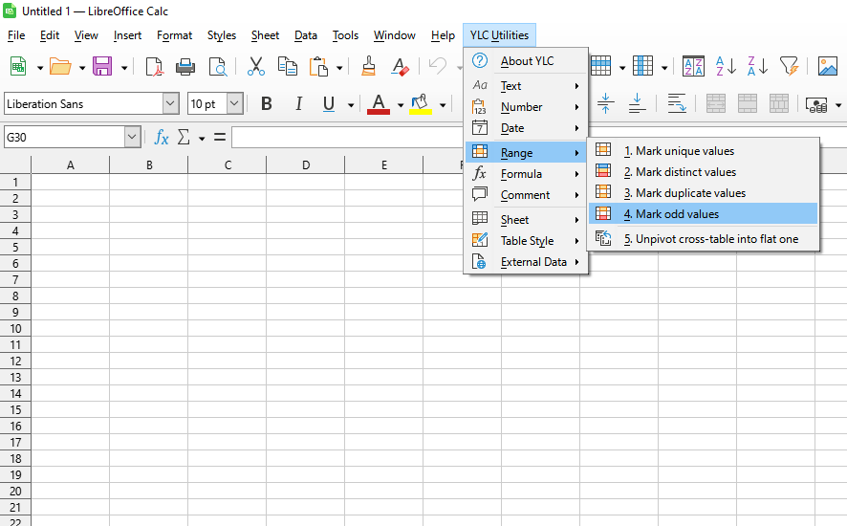
Task: Click the Save document icon
Action: pyautogui.click(x=101, y=66)
